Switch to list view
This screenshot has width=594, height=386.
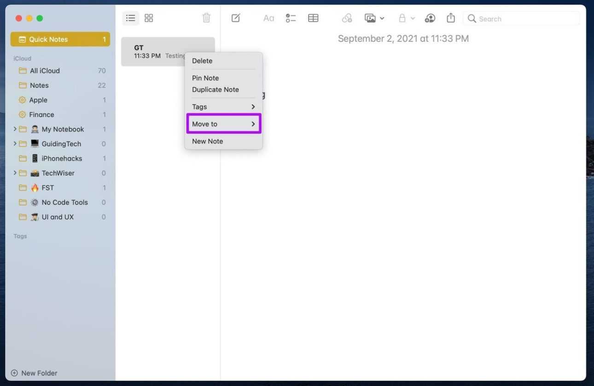coord(131,18)
